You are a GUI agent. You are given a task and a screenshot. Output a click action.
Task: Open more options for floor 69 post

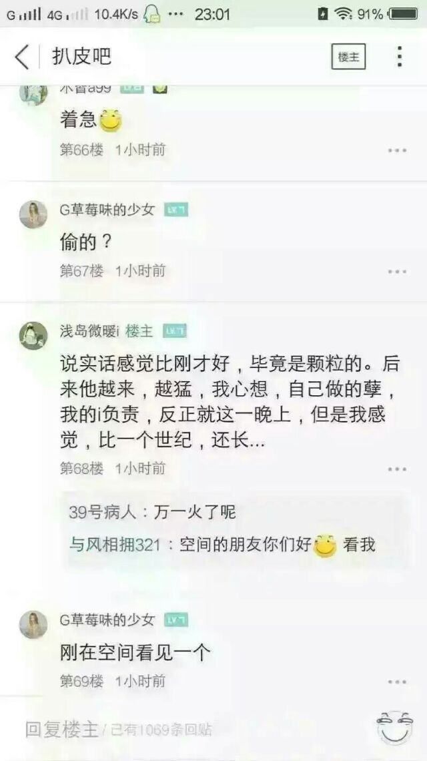(x=397, y=682)
